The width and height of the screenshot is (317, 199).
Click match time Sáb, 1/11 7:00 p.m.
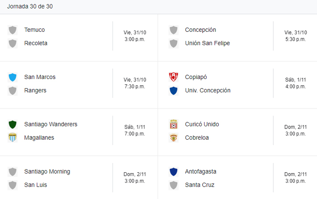click(135, 130)
